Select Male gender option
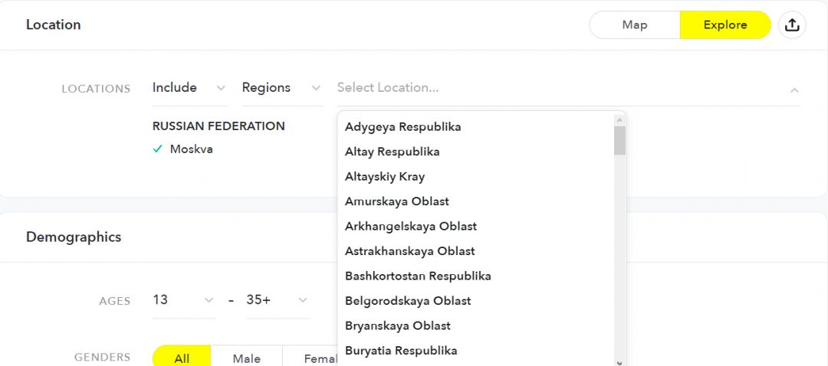The width and height of the screenshot is (828, 366). (247, 358)
